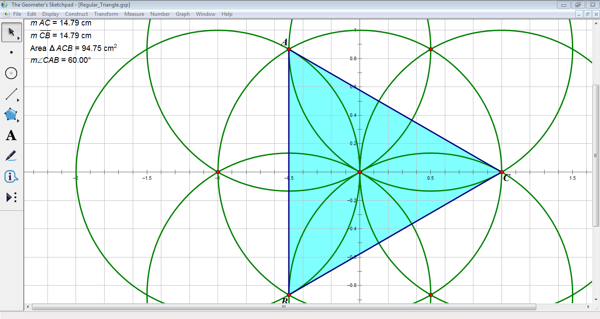Activate the Text tool
This screenshot has width=600, height=319.
coord(11,135)
